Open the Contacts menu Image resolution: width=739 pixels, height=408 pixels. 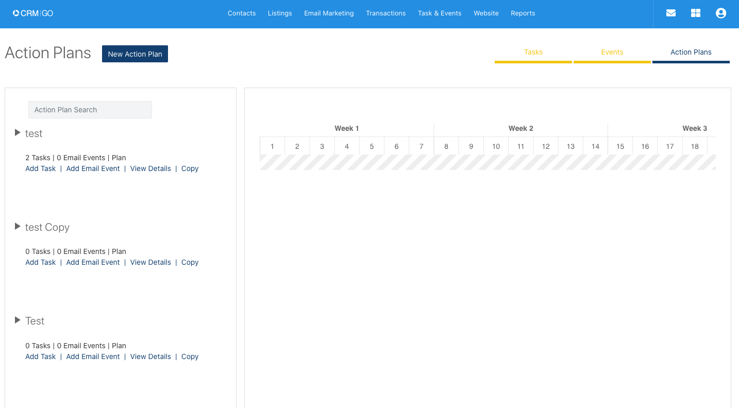click(x=242, y=13)
